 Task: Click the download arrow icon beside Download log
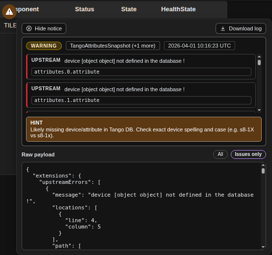223,28
